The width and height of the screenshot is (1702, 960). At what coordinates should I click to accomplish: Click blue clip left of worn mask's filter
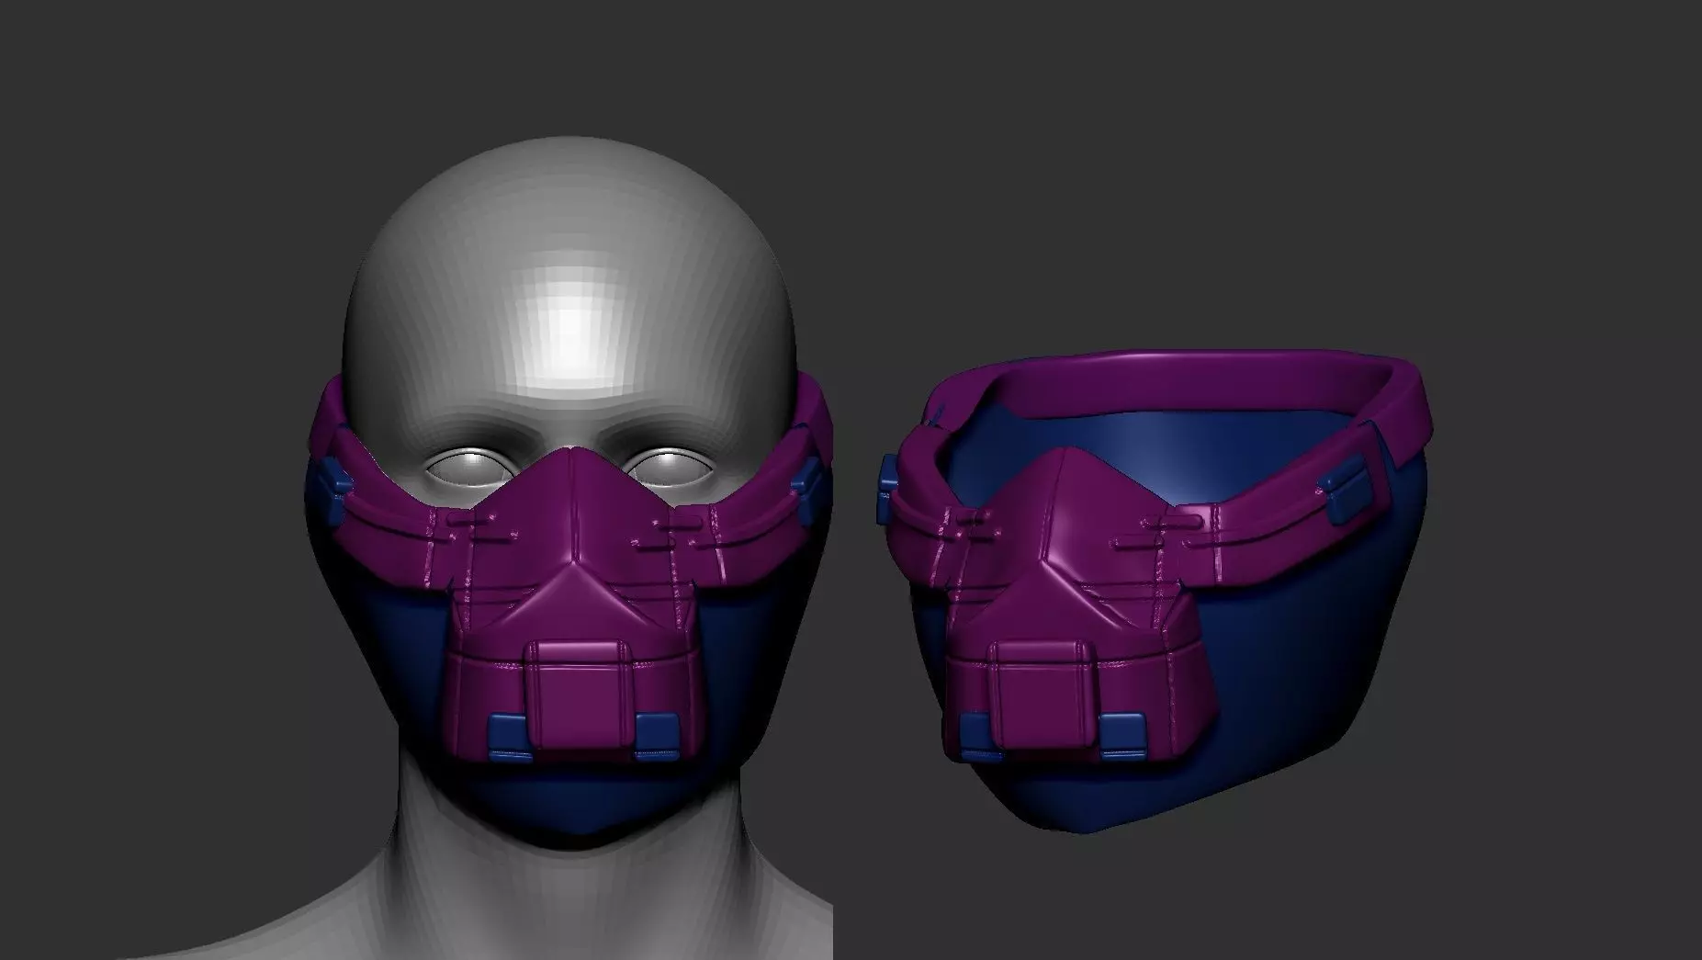pyautogui.click(x=512, y=738)
